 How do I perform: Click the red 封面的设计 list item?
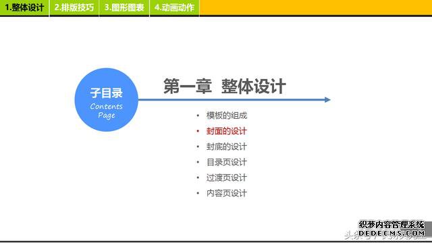(x=227, y=131)
